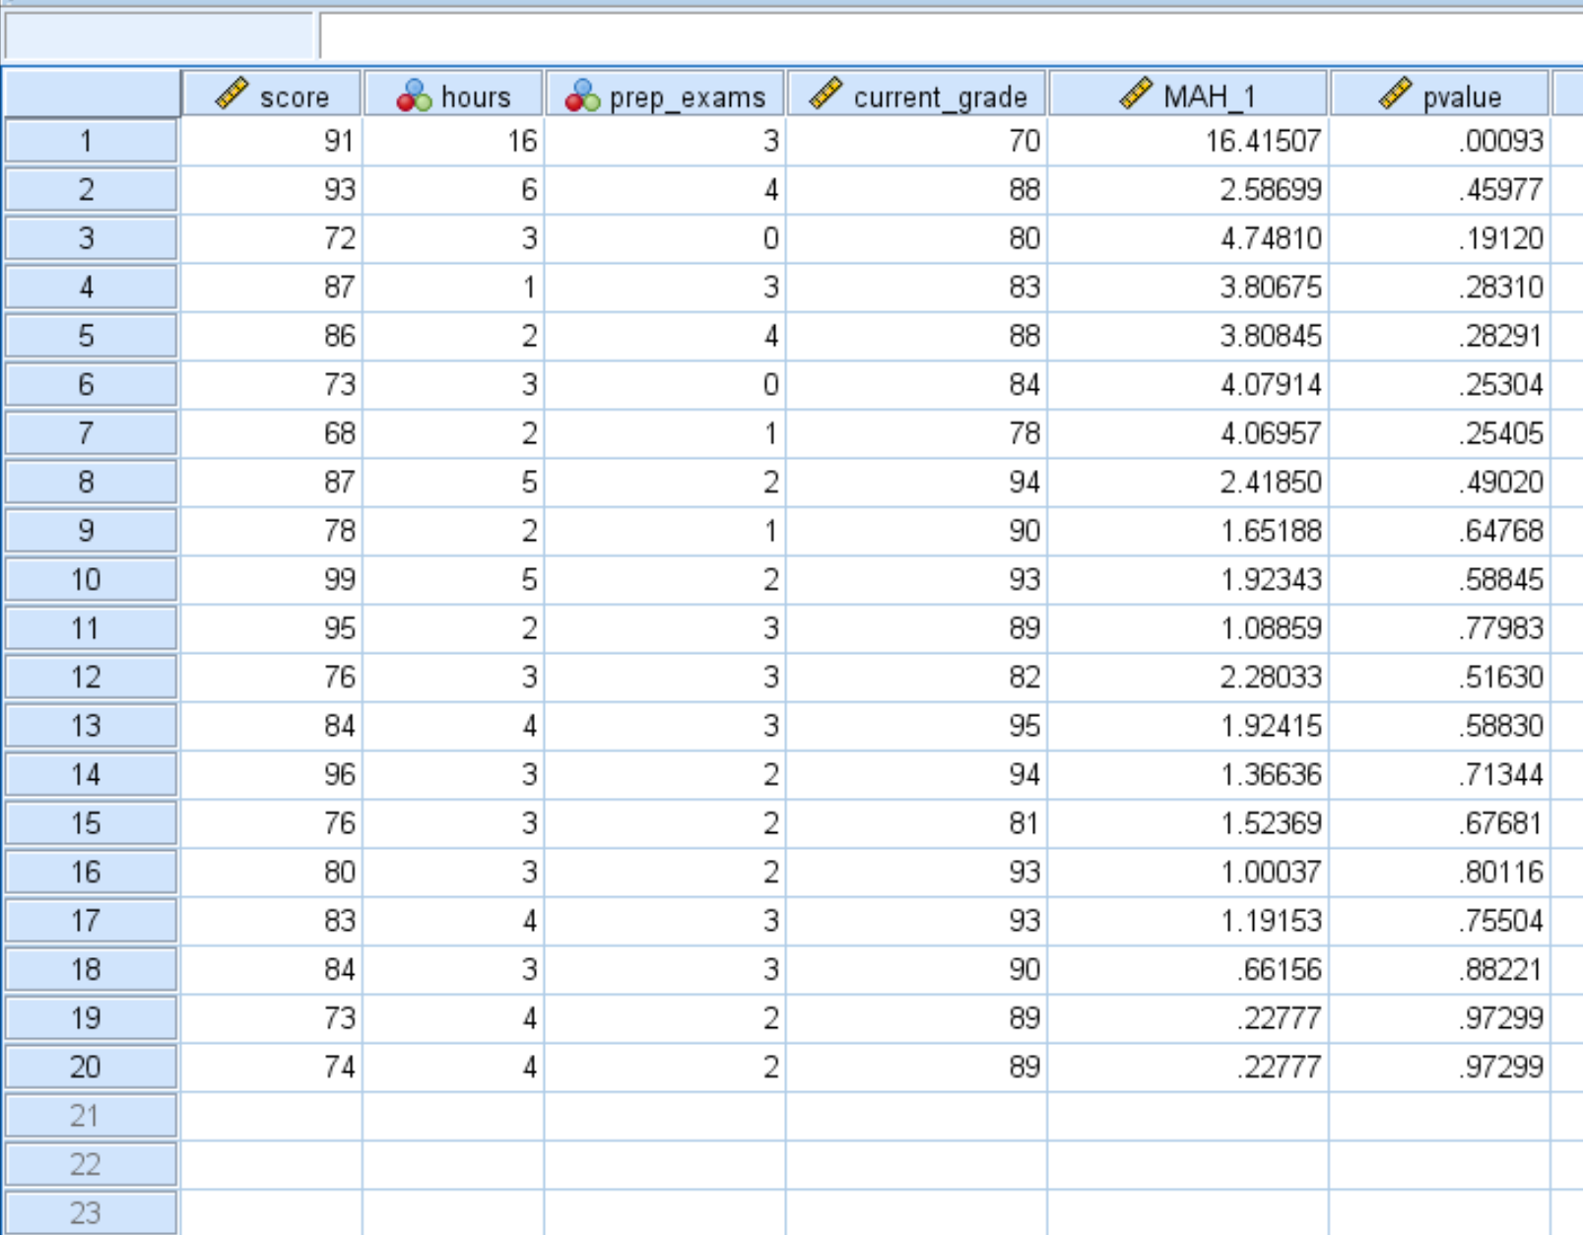Screen dimensions: 1583x1235
Task: Select row header 16
Action: point(91,872)
